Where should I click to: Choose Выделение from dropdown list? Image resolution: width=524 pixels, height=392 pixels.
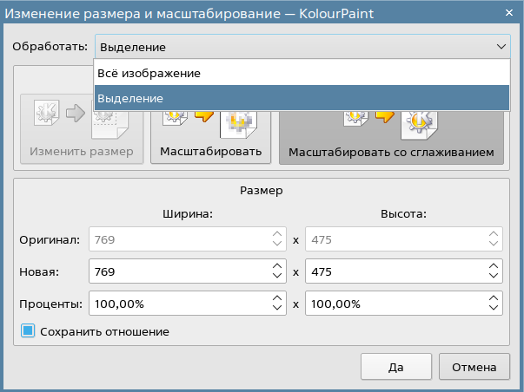(x=301, y=98)
